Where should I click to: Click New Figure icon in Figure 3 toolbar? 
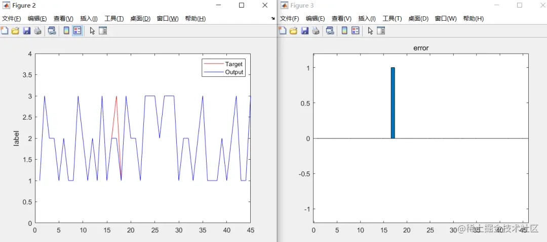tap(283, 31)
